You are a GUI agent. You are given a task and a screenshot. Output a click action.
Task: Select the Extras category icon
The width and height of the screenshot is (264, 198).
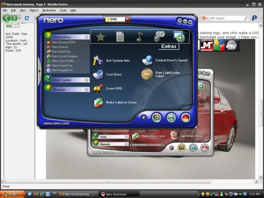(x=179, y=36)
